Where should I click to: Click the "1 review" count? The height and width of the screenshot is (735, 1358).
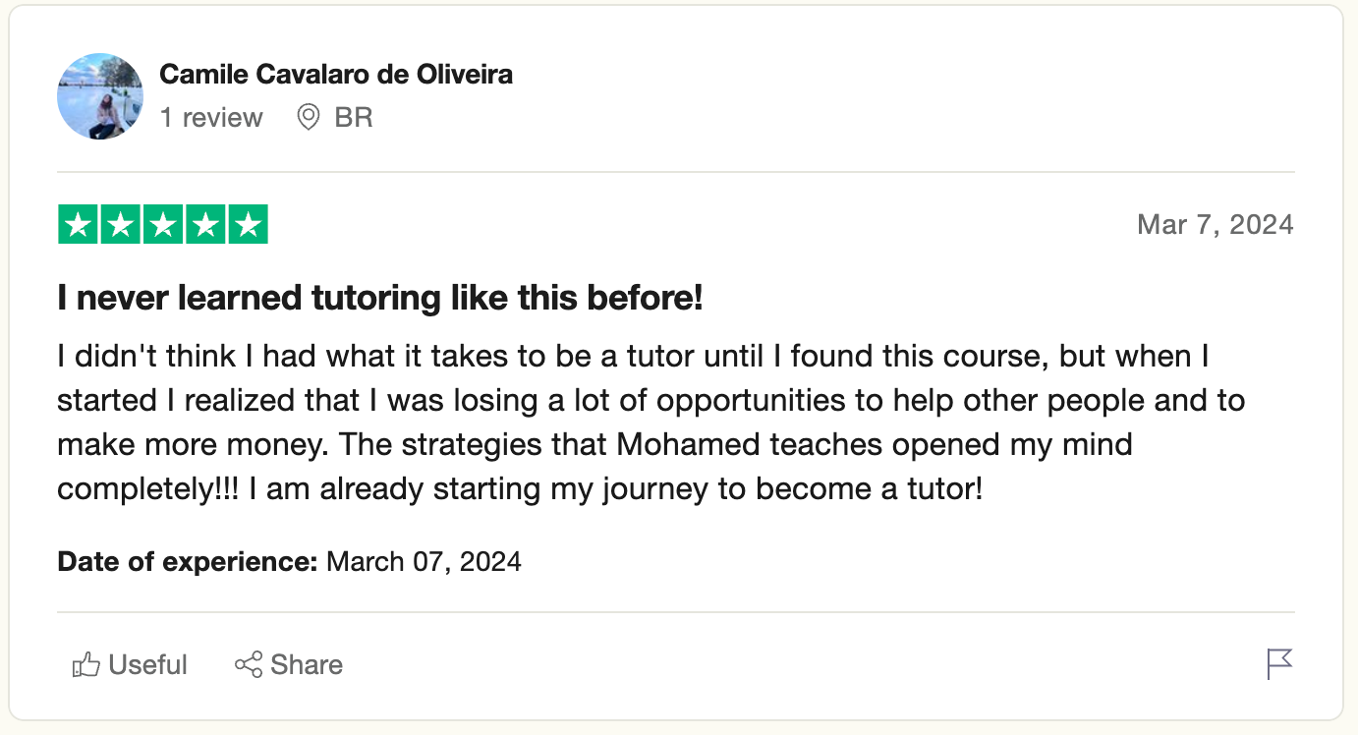coord(211,118)
